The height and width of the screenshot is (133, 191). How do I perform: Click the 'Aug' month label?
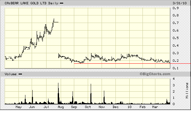pos(61,107)
